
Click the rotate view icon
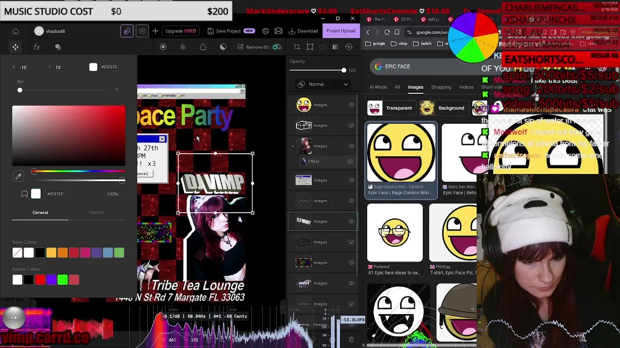(349, 47)
